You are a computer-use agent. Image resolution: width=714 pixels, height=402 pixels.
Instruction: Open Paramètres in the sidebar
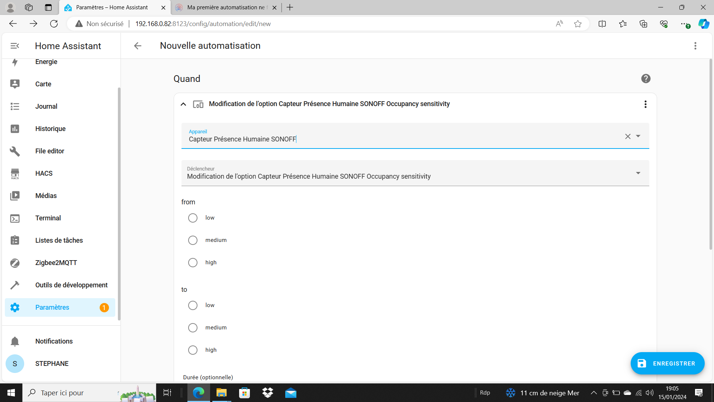(52, 307)
